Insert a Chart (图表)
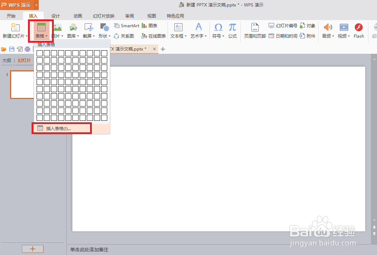Screen dimensions: 377x256 coord(149,26)
